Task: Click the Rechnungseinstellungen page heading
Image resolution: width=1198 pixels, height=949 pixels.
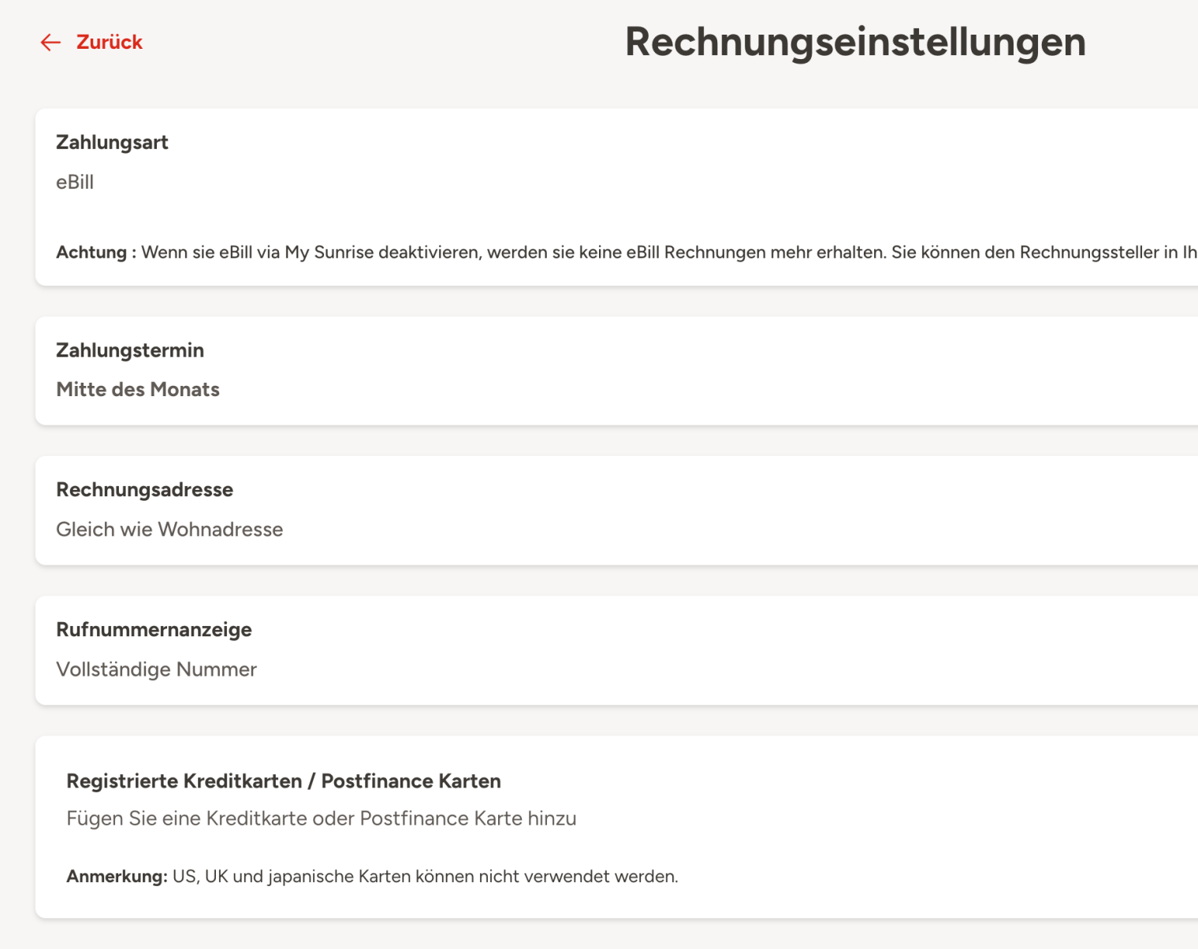Action: coord(855,42)
